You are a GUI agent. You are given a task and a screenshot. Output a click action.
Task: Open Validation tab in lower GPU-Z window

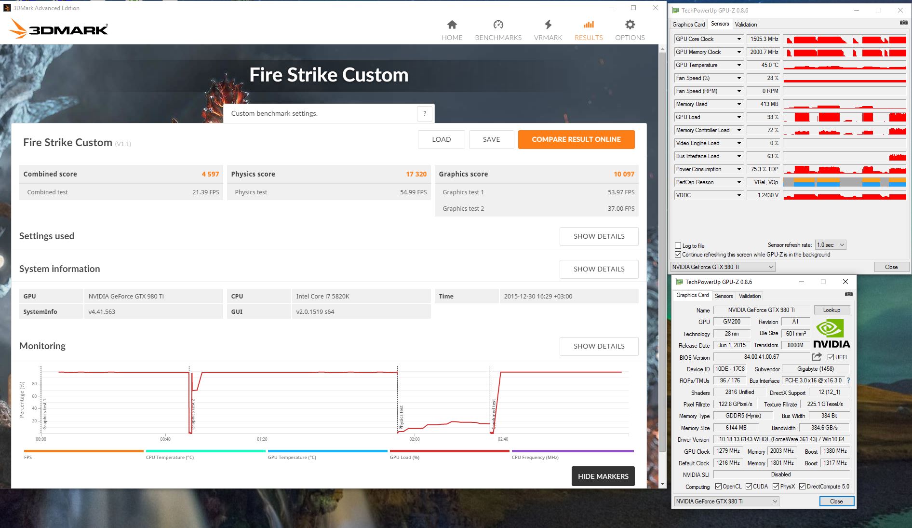[750, 296]
